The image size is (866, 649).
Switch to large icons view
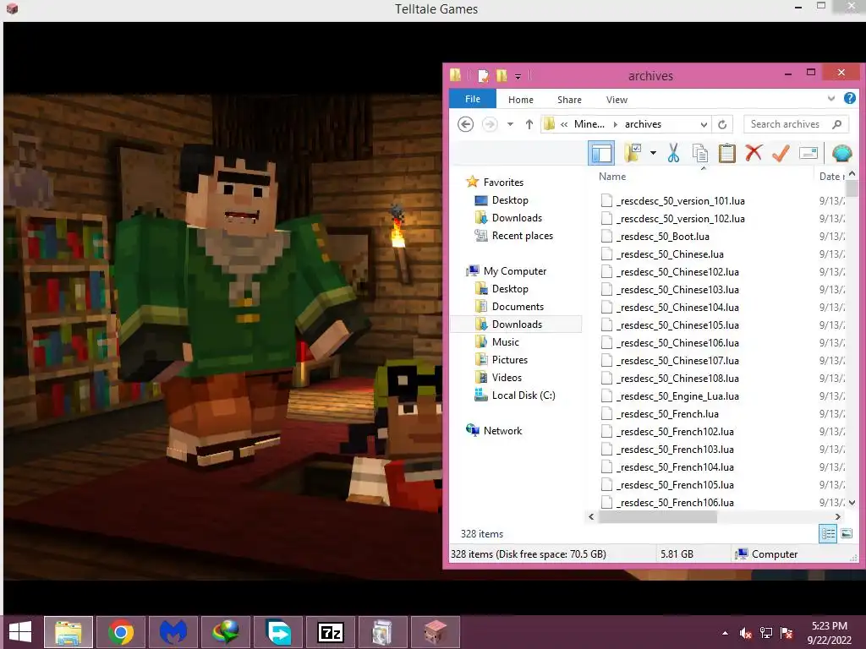click(x=846, y=534)
